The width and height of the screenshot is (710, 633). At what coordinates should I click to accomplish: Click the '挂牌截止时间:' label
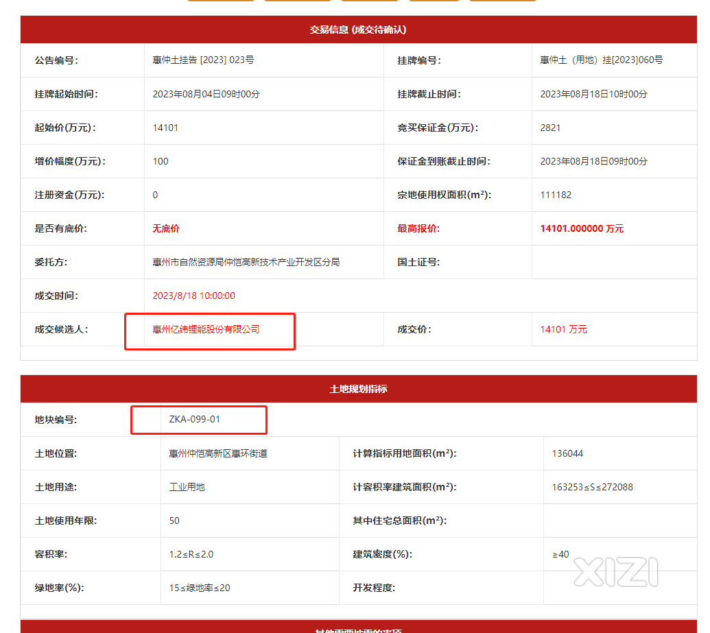point(429,94)
